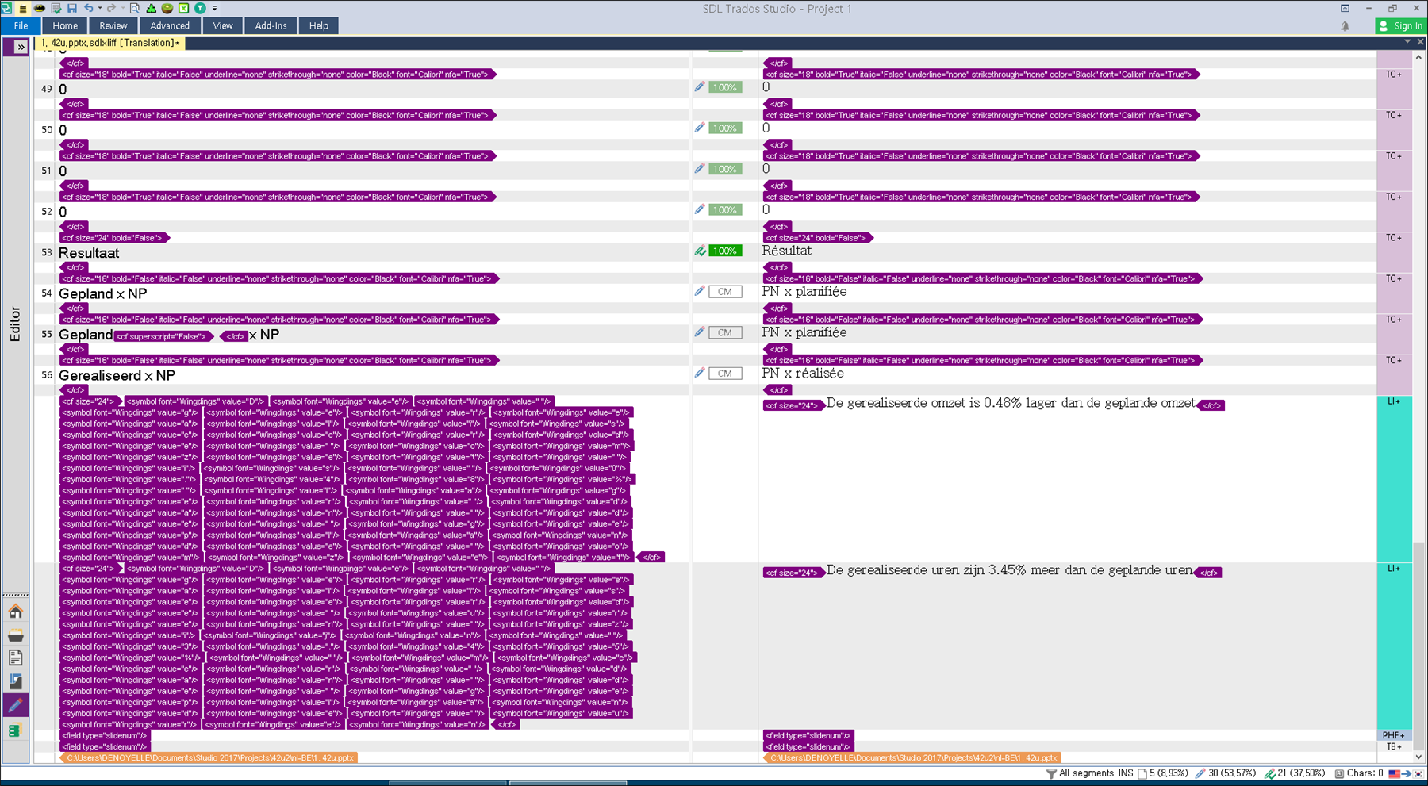Select source text 'Gepland x NP' in row 54
The width and height of the screenshot is (1428, 786).
coord(103,294)
